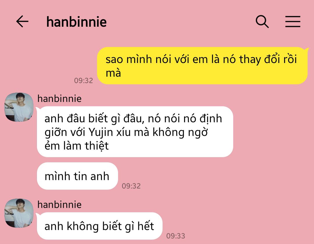
Task: Select the "mình tin anh" message bubble
Action: coord(77,176)
